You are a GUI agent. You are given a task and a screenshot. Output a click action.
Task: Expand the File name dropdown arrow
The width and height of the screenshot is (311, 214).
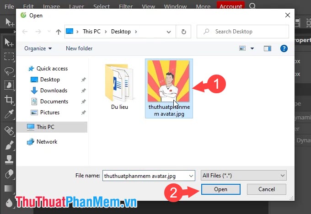191,175
